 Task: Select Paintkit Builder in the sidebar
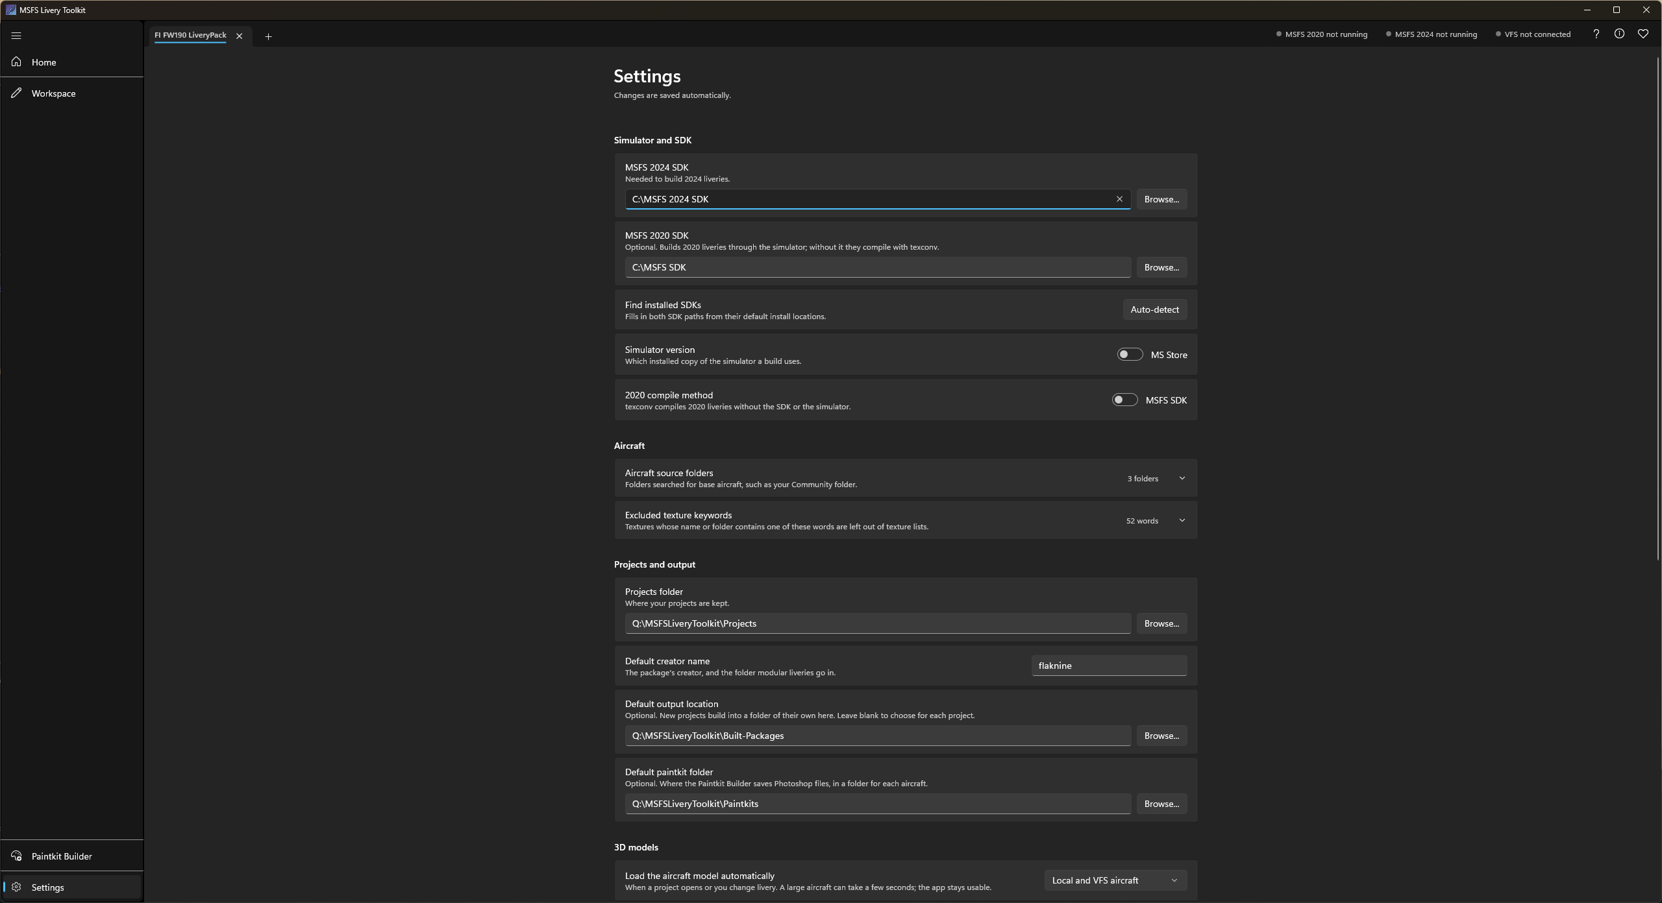click(71, 856)
